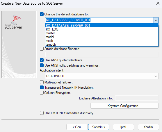Collapse the default database dropdown arrow
The image size is (162, 132).
[x=156, y=20]
